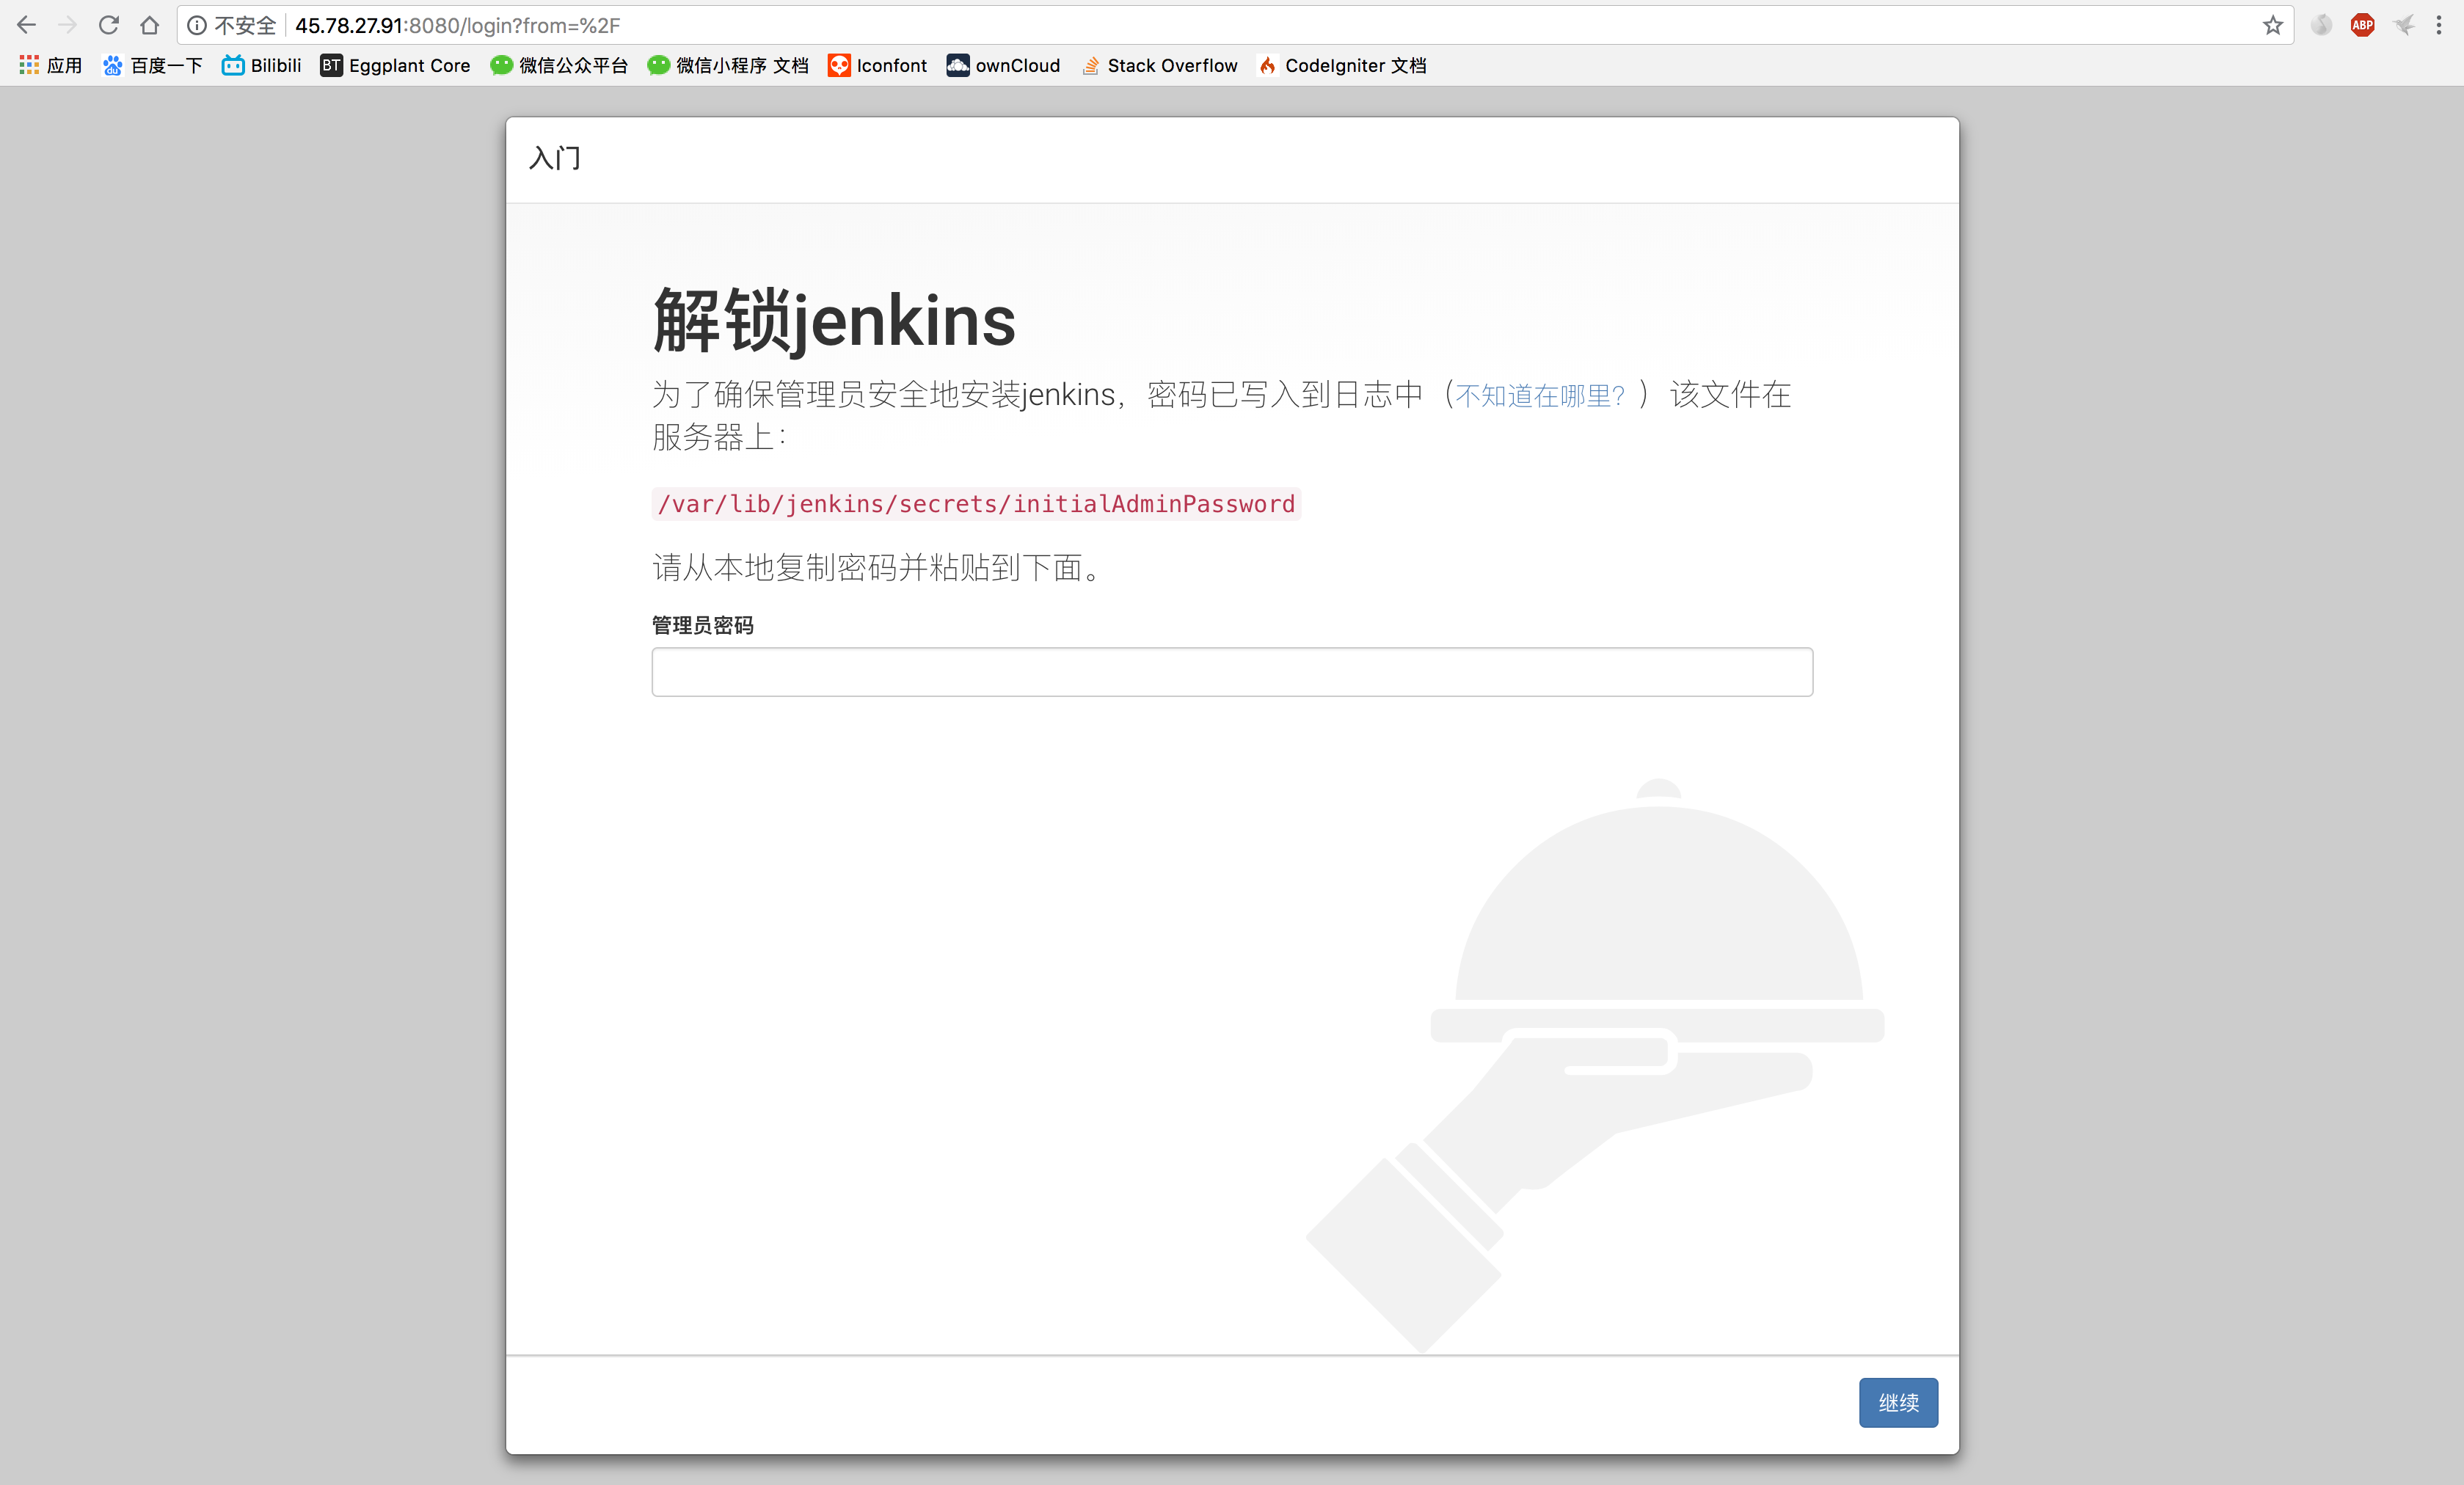The width and height of the screenshot is (2464, 1485).
Task: Reload the current page
Action: [x=108, y=25]
